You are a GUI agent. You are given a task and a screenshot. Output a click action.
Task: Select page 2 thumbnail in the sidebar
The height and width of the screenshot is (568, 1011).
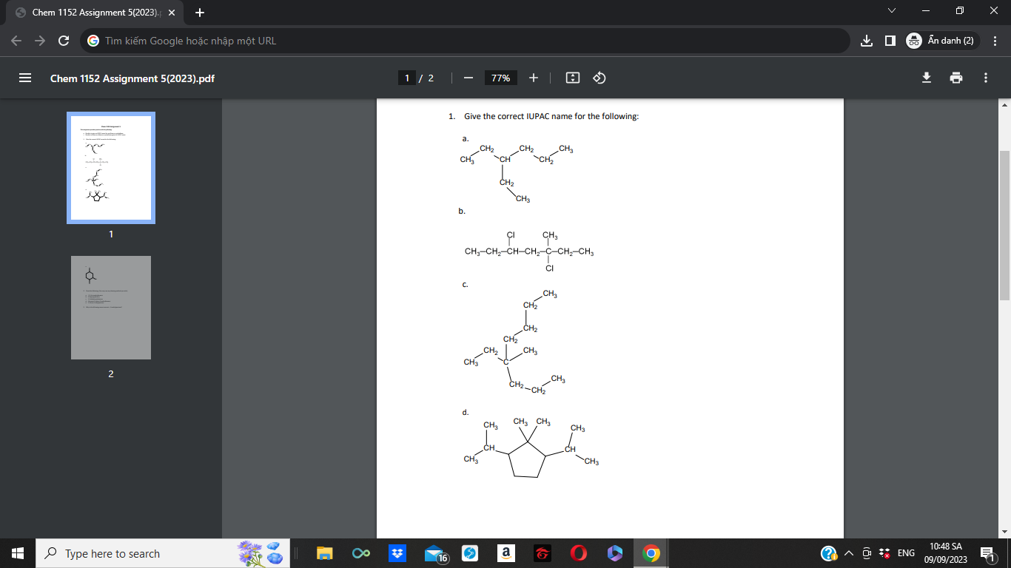(110, 307)
